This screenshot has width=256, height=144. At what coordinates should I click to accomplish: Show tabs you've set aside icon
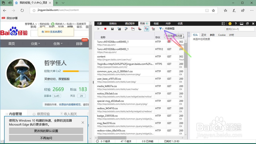3,3
